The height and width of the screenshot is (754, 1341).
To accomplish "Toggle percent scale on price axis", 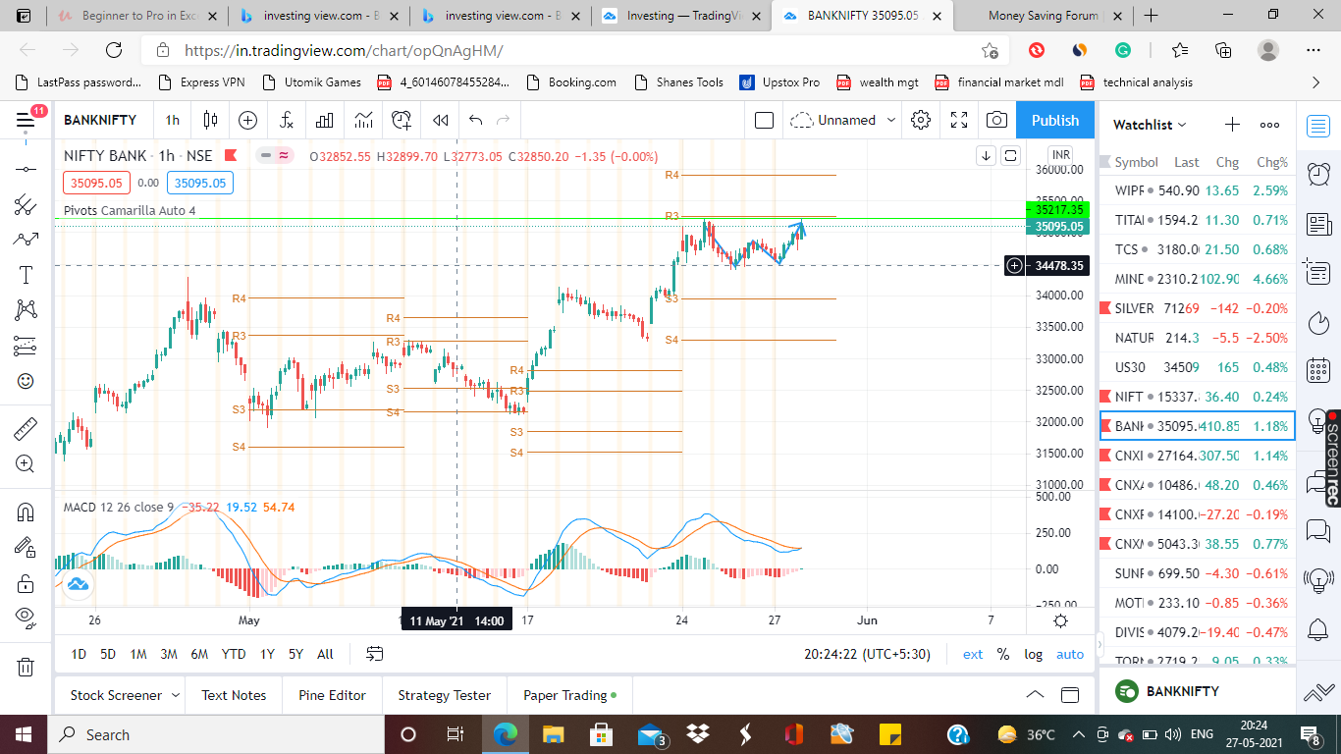I will [x=1002, y=654].
